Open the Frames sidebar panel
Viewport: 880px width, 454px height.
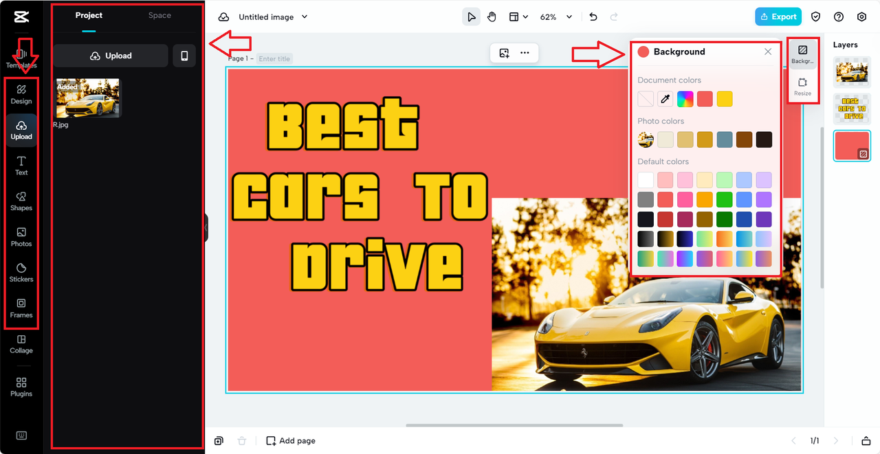pos(21,308)
